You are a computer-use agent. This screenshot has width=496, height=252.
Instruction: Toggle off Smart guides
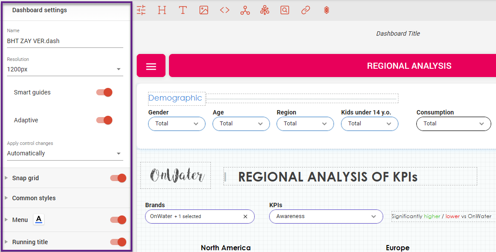click(x=105, y=92)
